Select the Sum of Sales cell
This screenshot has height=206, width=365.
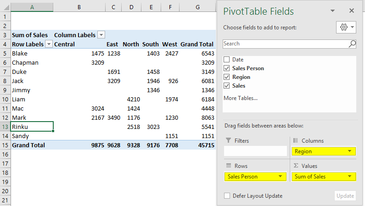tap(32, 35)
